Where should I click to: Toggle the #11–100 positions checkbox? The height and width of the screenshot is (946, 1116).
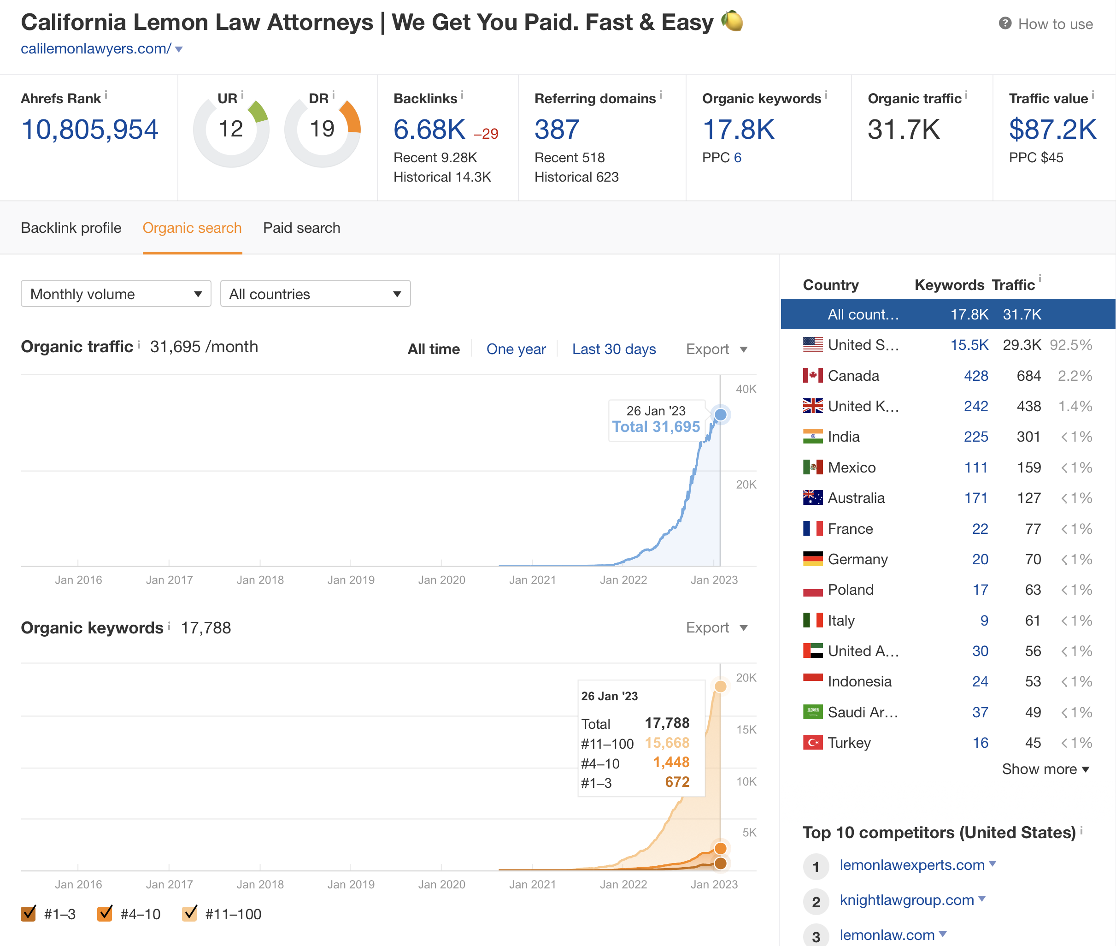[x=190, y=914]
